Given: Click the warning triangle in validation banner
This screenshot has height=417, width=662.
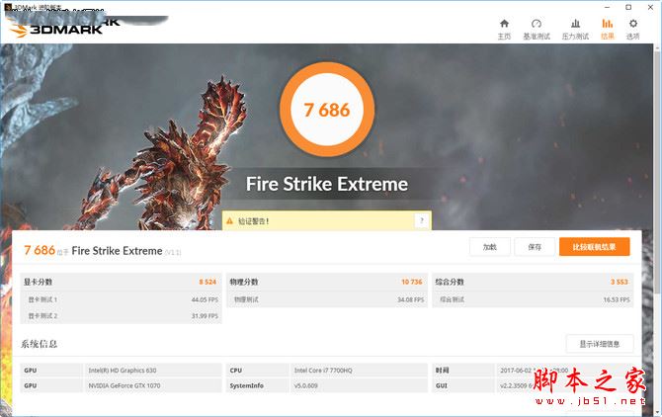Looking at the screenshot, I should point(229,220).
